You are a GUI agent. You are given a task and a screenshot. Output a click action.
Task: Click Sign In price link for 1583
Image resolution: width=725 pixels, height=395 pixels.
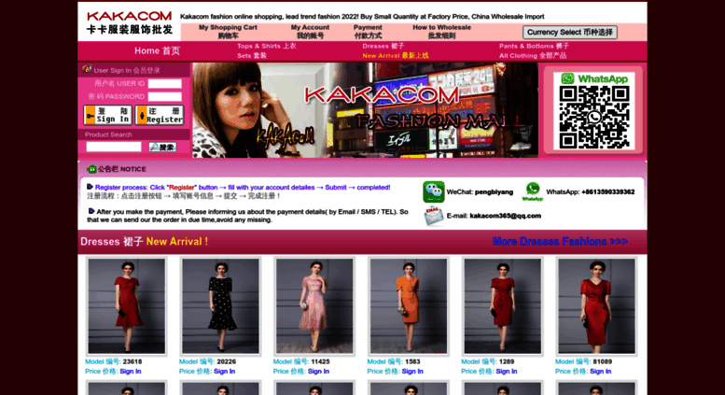click(412, 372)
